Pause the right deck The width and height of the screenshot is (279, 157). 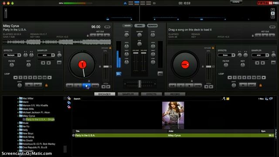coord(181,86)
